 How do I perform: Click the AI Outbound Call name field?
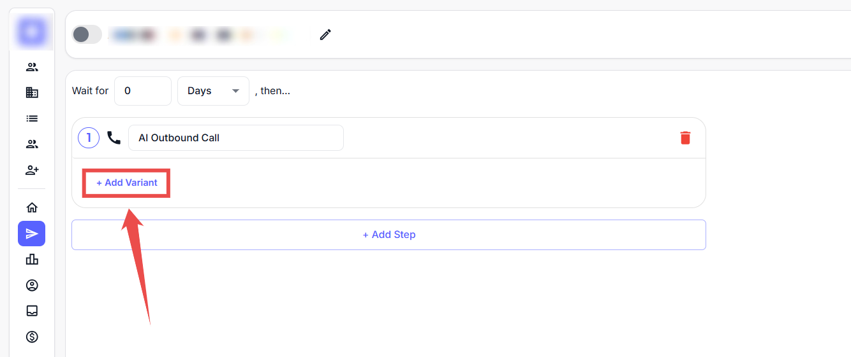(235, 137)
